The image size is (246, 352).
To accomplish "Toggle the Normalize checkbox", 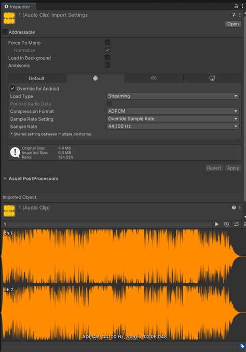I will pyautogui.click(x=107, y=50).
